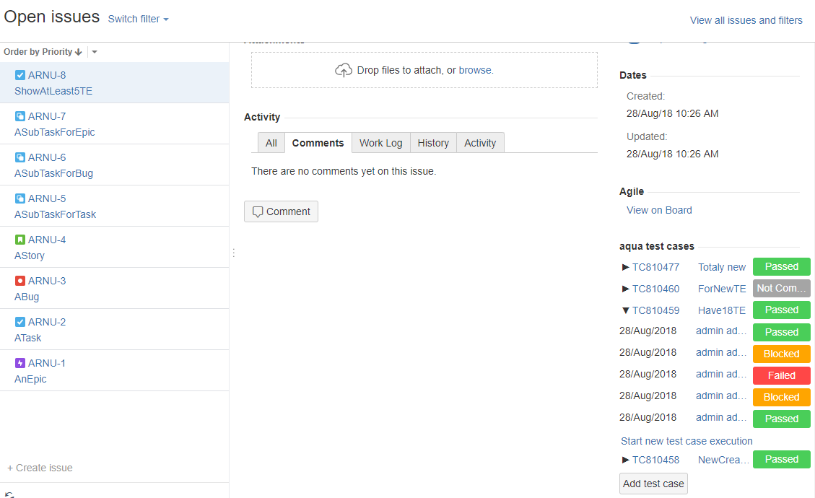Click the red Failed status badge
This screenshot has height=498, width=815.
pos(781,375)
